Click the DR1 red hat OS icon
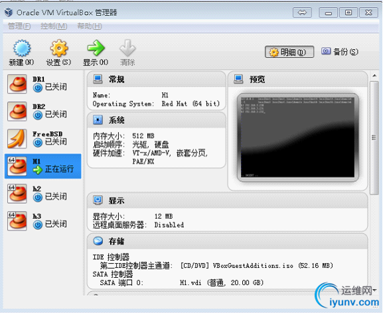Image resolution: width=383 pixels, height=313 pixels. 17,84
